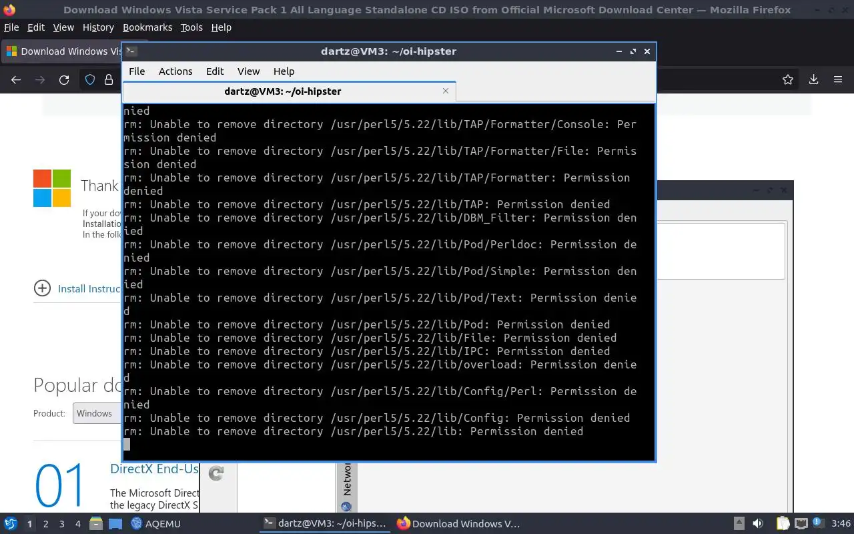Screen dimensions: 854x534
Task: Open the terminal Edit menu
Action: tap(215, 71)
